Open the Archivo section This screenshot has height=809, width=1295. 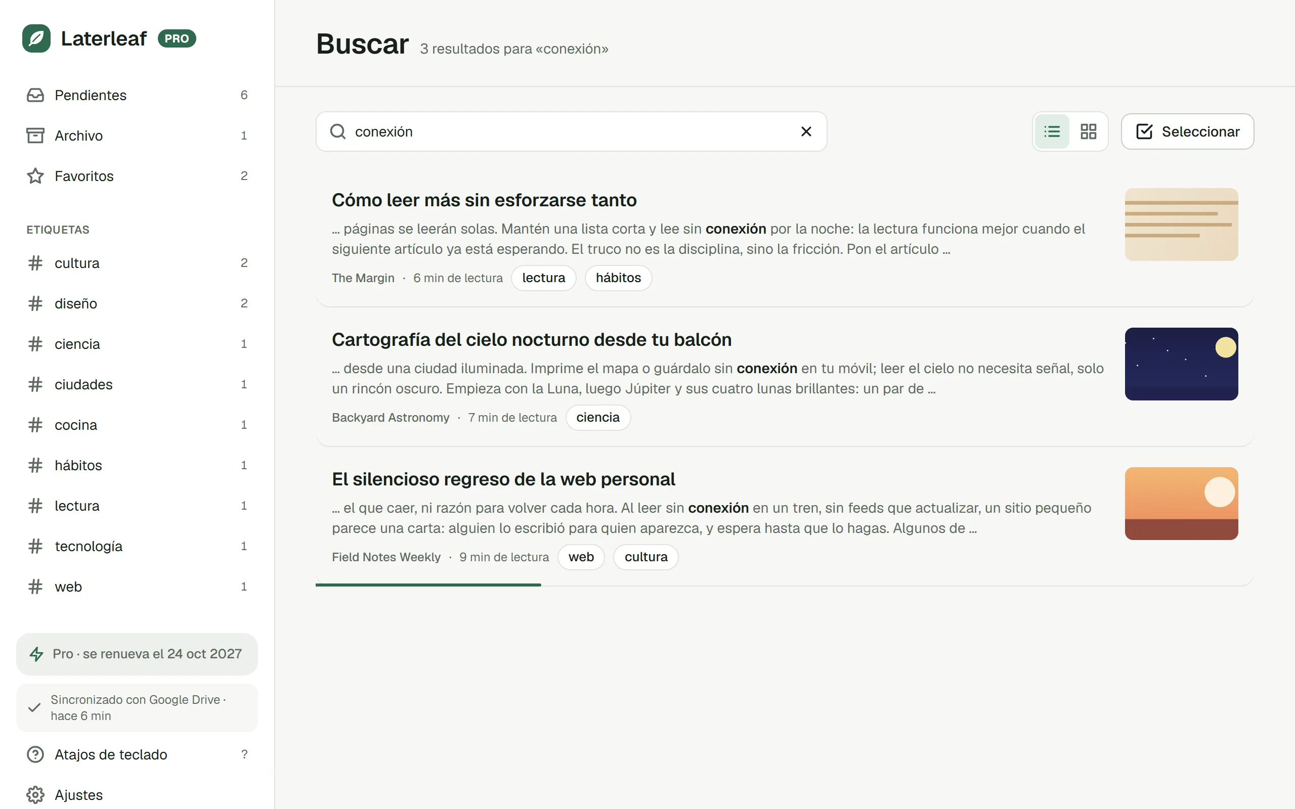(137, 136)
